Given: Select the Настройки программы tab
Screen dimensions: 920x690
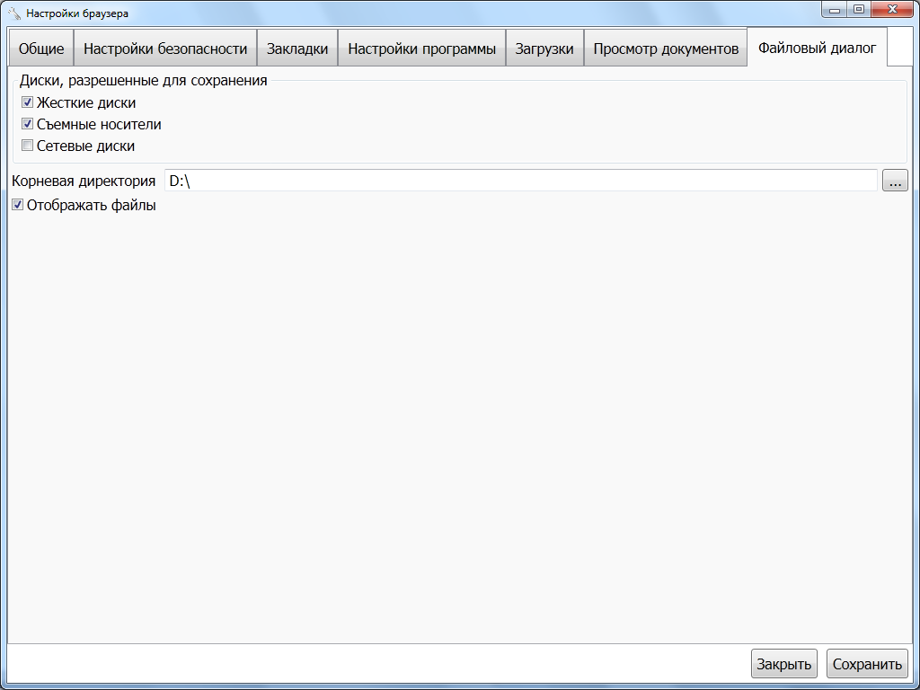Looking at the screenshot, I should 421,49.
